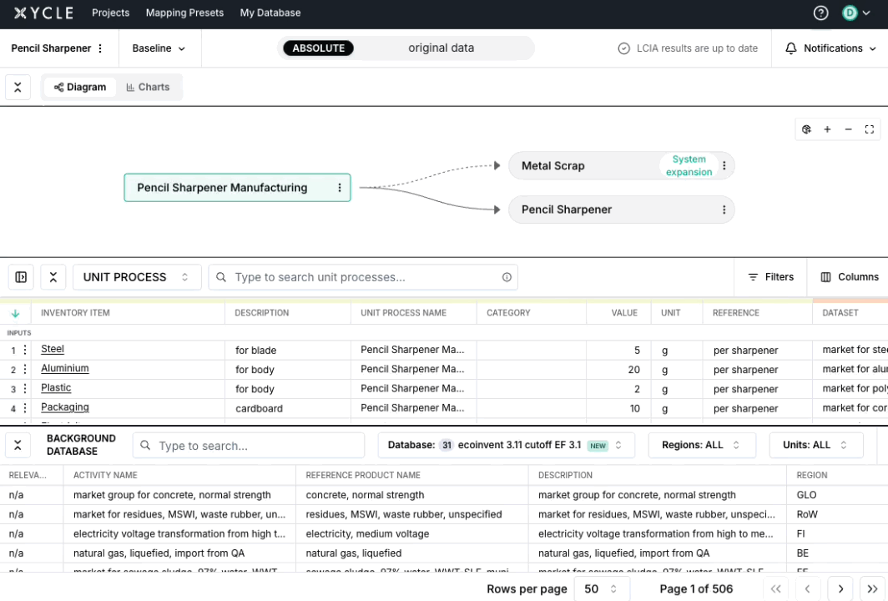888x601 pixels.
Task: Switch to the Charts tab
Action: coord(148,88)
